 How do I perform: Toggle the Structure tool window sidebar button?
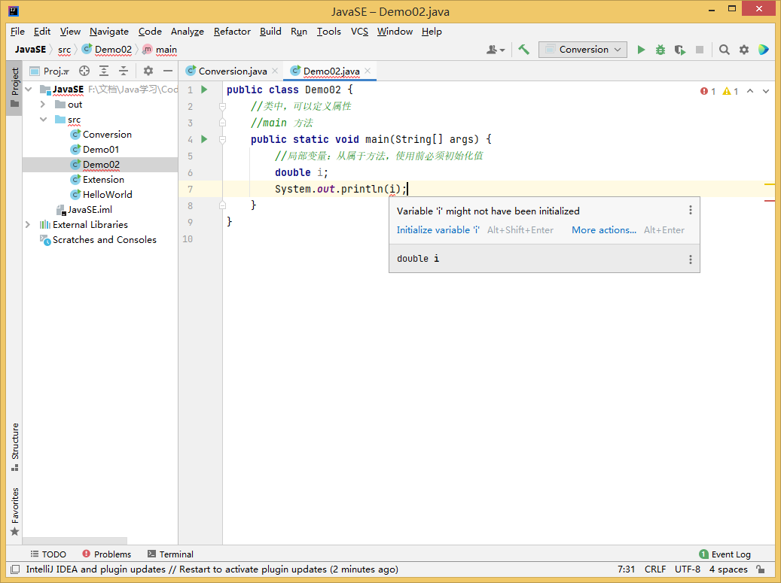[14, 447]
